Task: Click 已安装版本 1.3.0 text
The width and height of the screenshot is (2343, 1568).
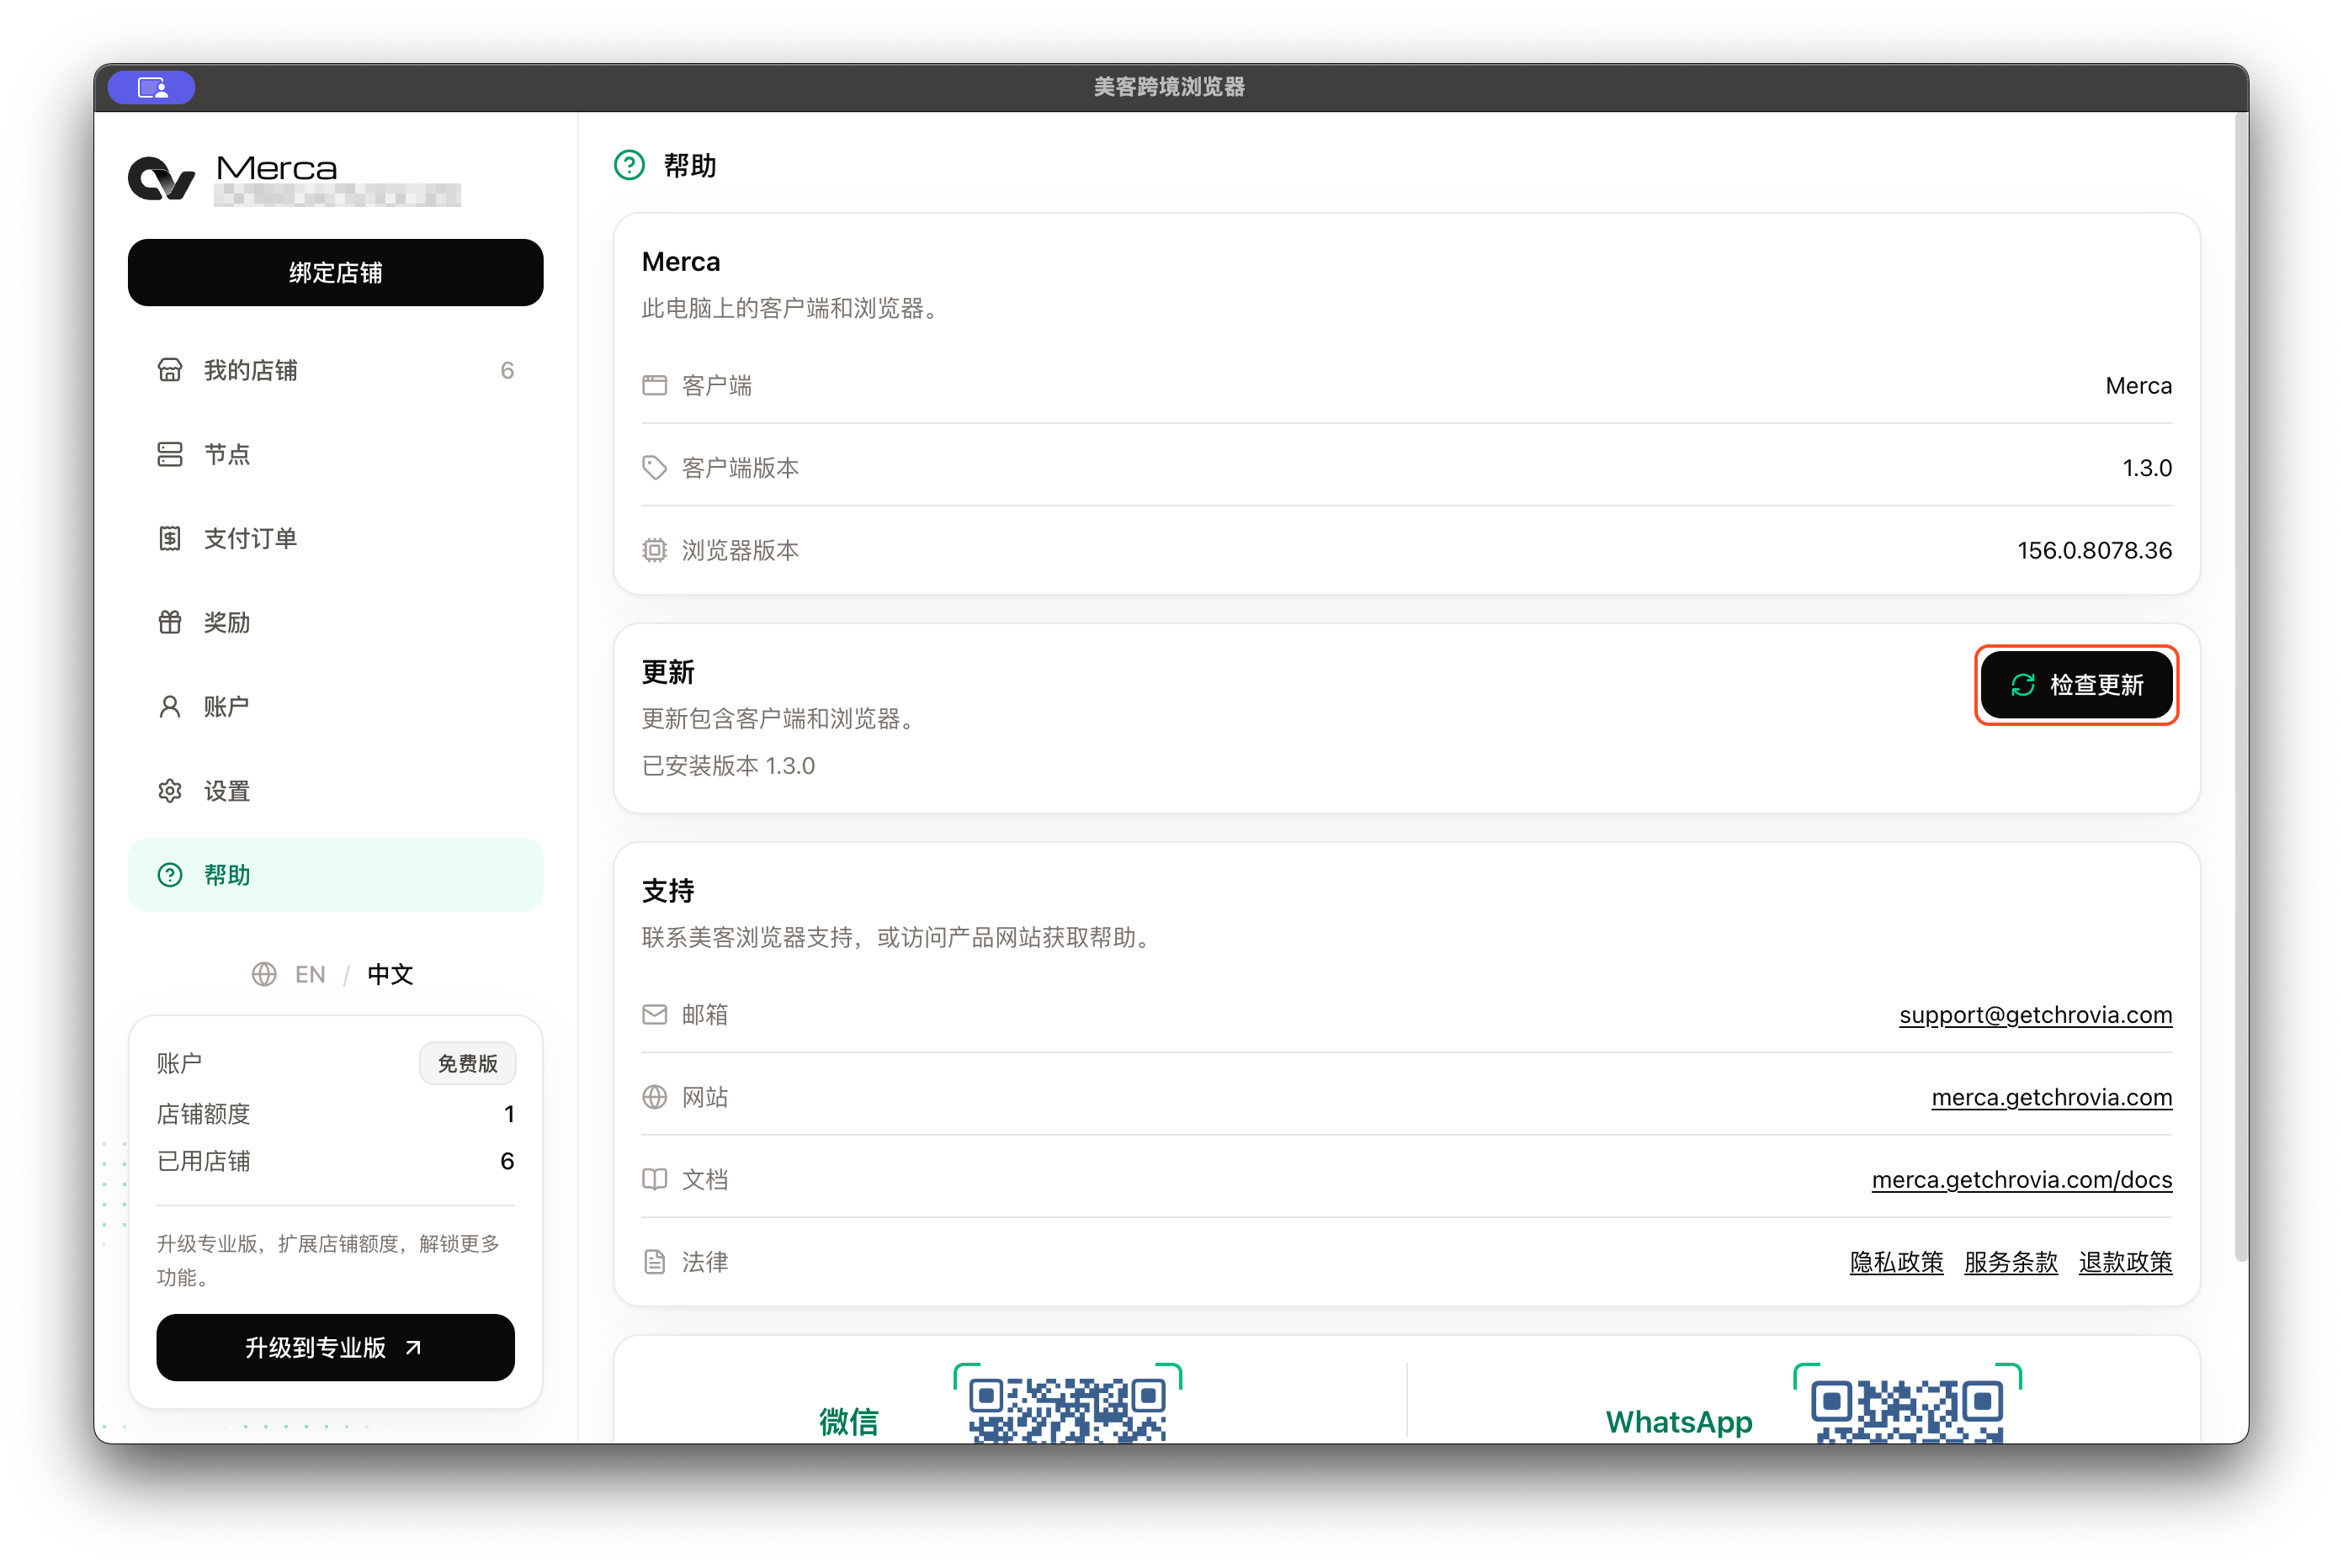Action: click(x=728, y=766)
